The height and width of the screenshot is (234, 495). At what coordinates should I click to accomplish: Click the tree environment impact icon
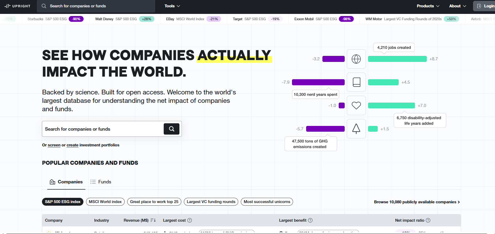point(356,129)
